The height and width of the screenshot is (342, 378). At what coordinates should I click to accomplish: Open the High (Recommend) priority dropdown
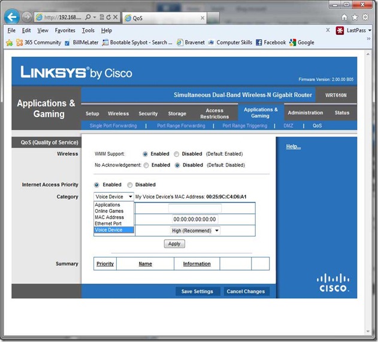tap(195, 231)
